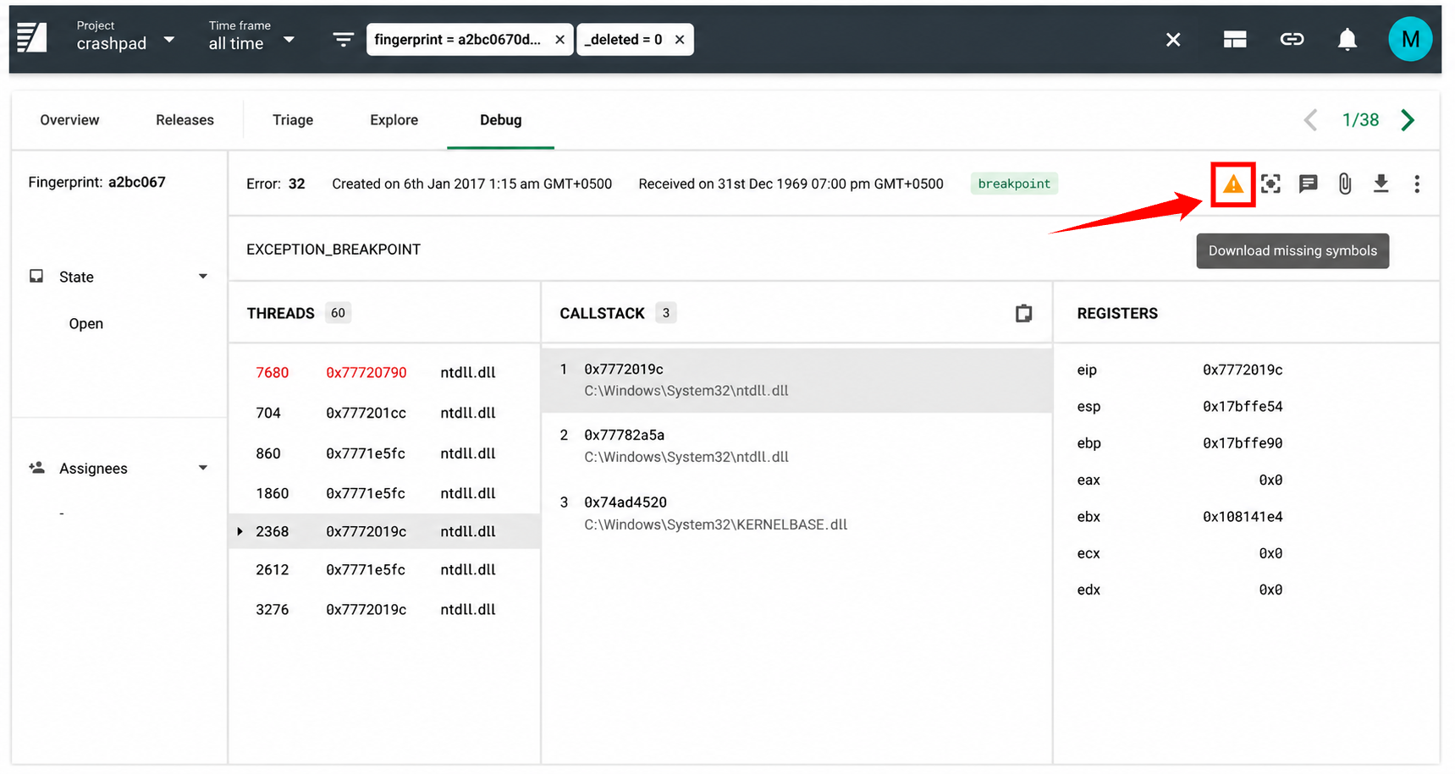Copy the callstack to clipboard
The image size is (1455, 774).
[1023, 314]
